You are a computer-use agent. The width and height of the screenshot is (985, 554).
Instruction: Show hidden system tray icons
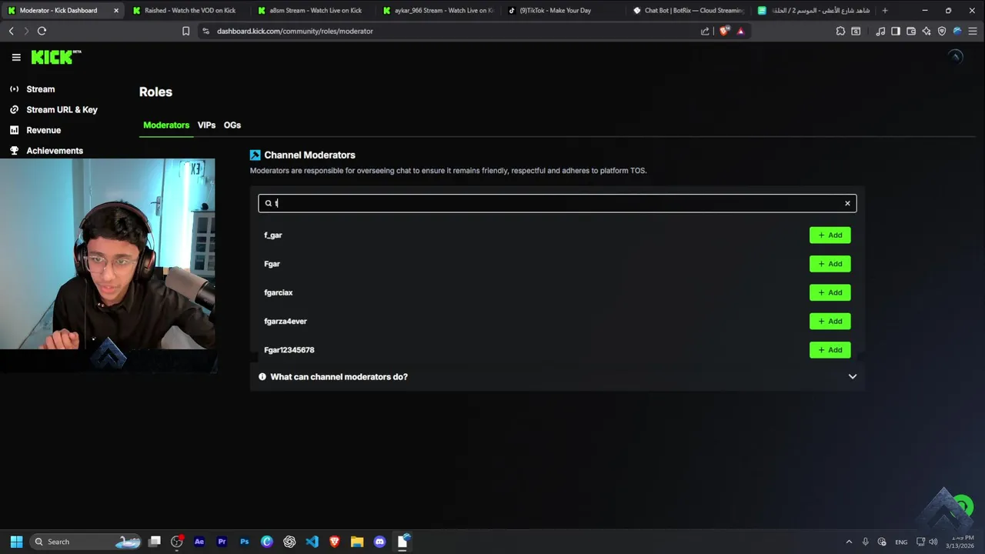849,542
